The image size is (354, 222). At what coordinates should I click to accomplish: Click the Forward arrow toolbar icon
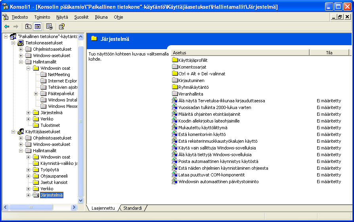(16, 27)
